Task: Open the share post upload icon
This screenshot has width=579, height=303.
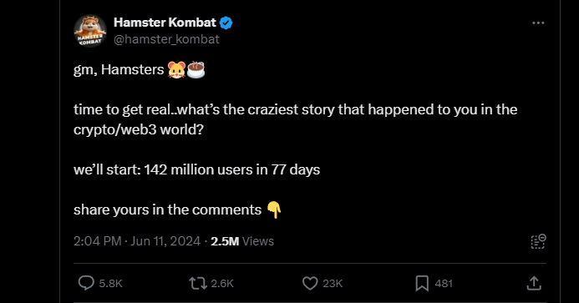Action: (534, 283)
